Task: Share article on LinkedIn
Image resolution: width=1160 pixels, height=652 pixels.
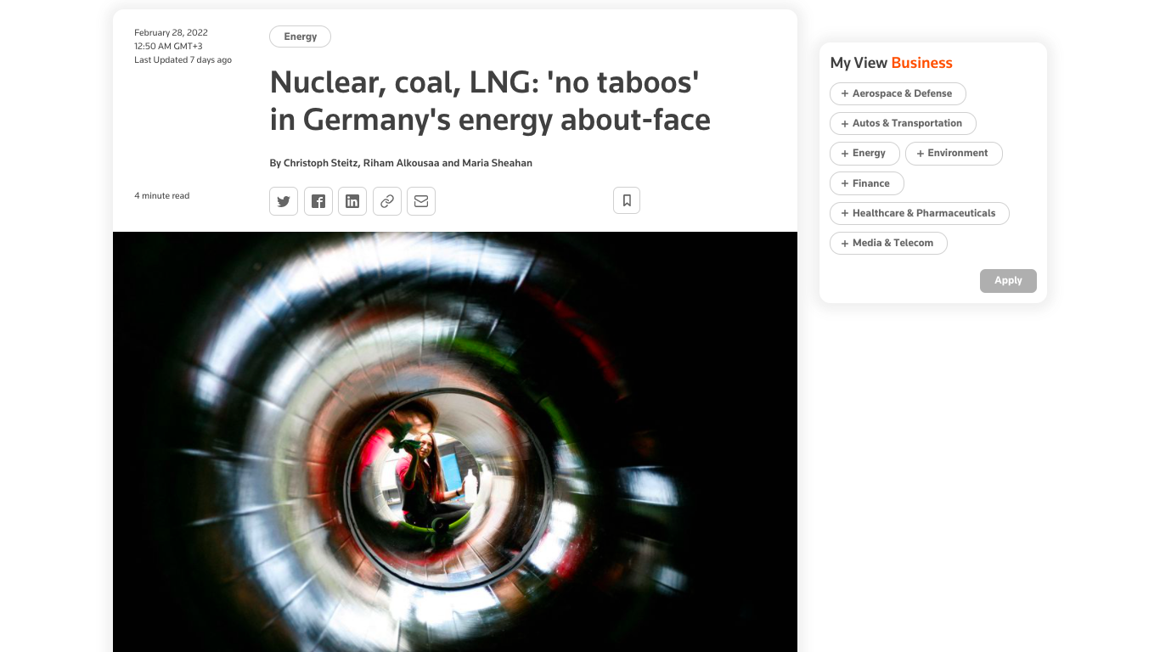Action: click(352, 201)
